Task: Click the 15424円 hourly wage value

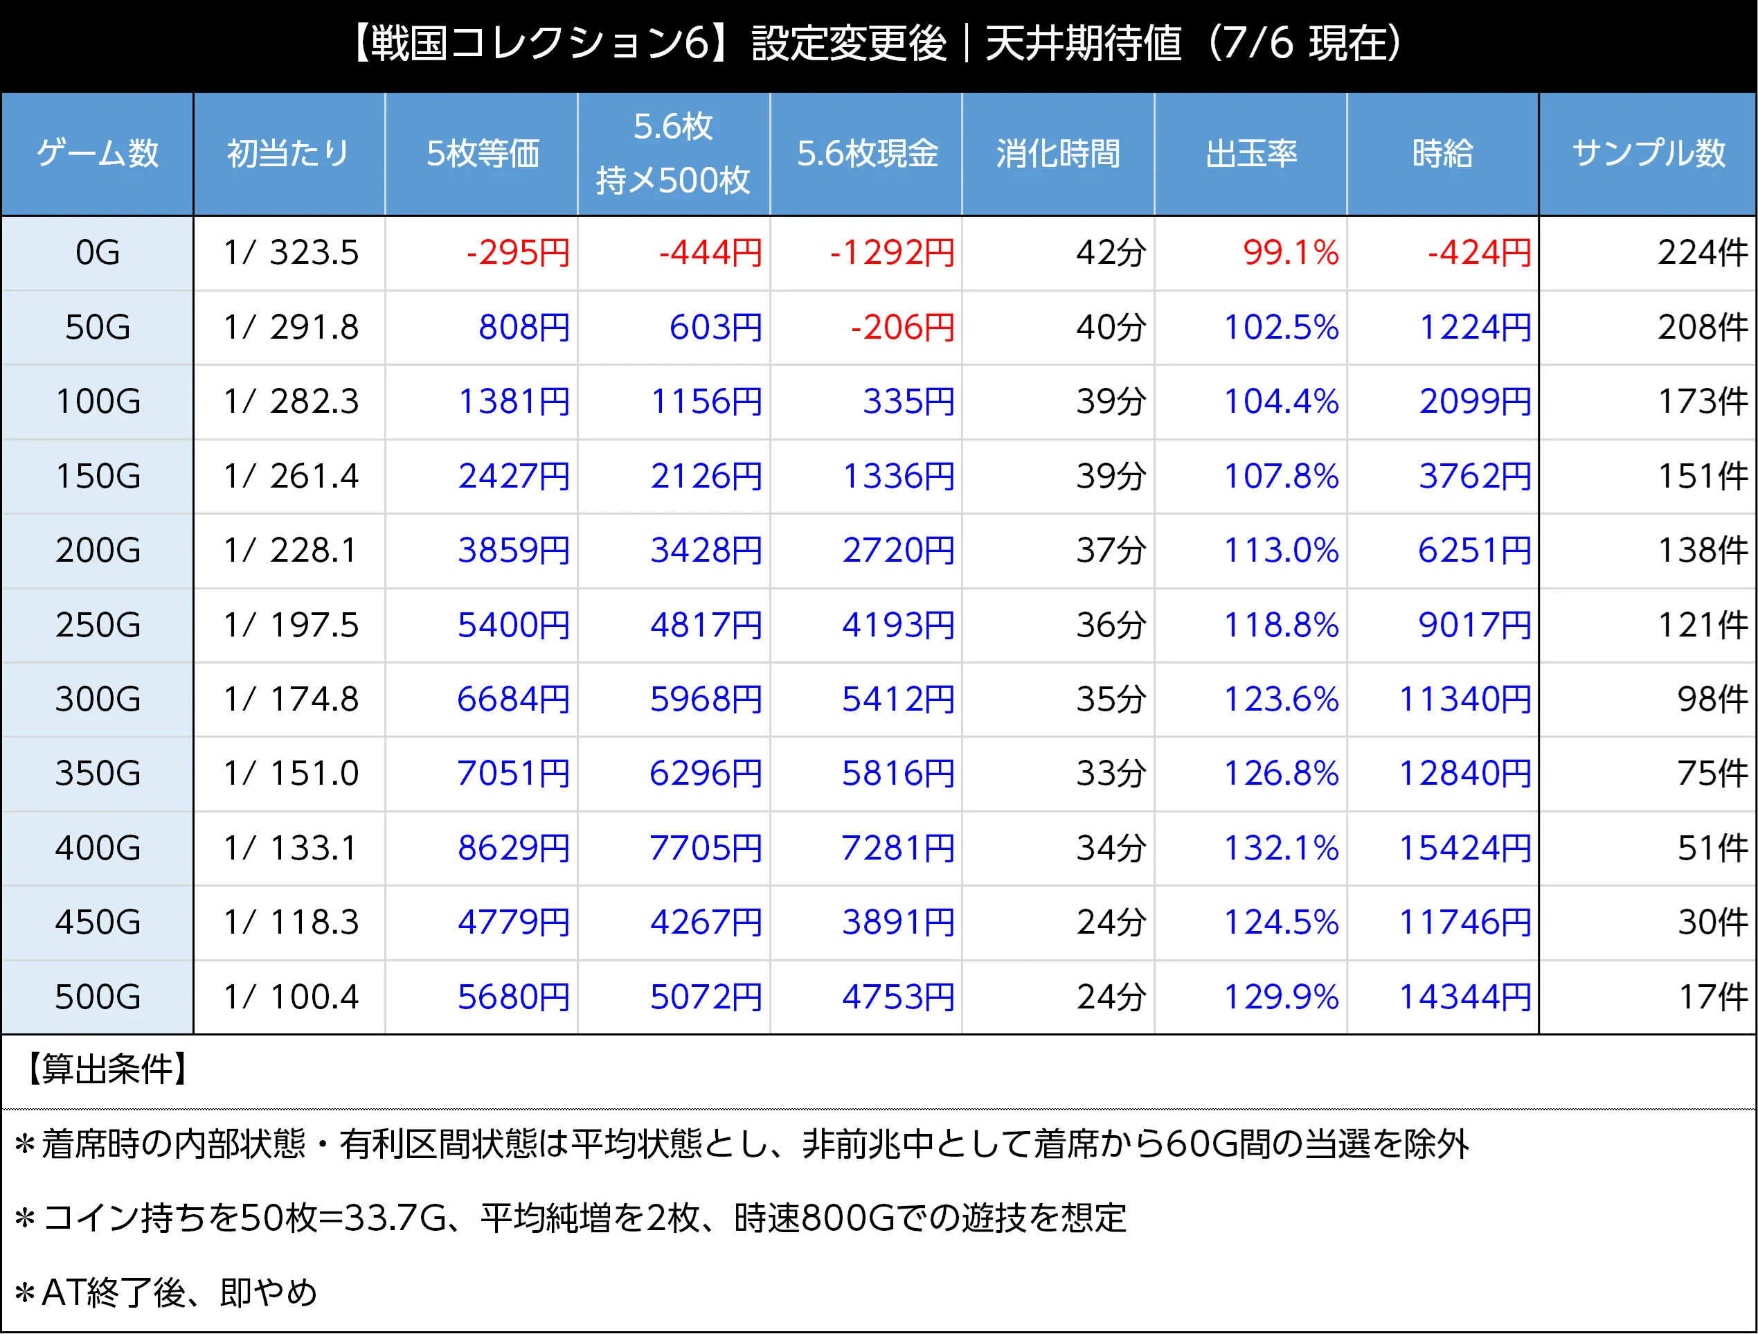Action: [x=1464, y=848]
